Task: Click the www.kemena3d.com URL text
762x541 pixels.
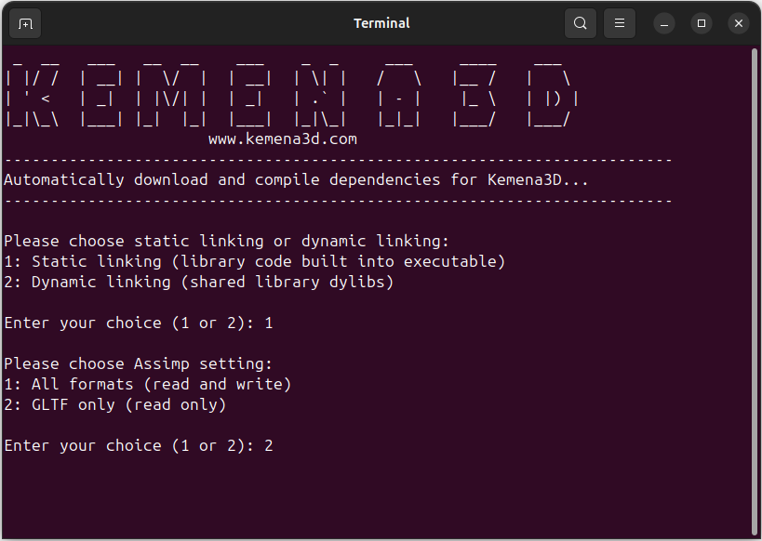Action: pyautogui.click(x=282, y=139)
